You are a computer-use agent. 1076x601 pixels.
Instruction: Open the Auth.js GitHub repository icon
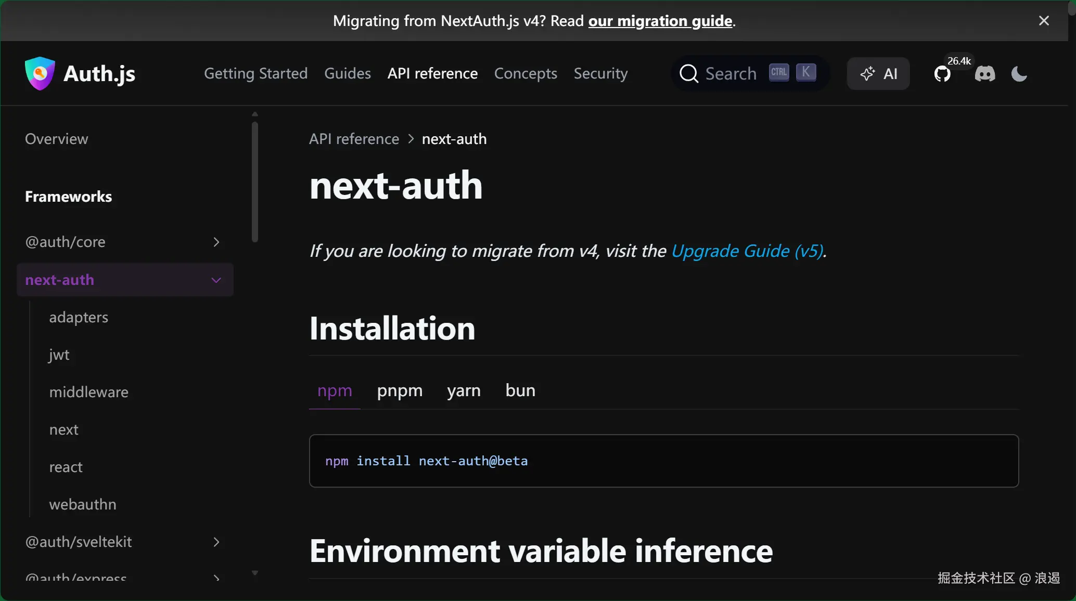pos(942,74)
